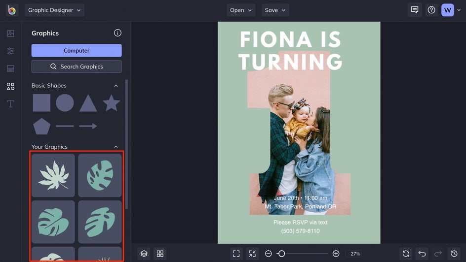Collapse the Your Graphics section

[116, 147]
